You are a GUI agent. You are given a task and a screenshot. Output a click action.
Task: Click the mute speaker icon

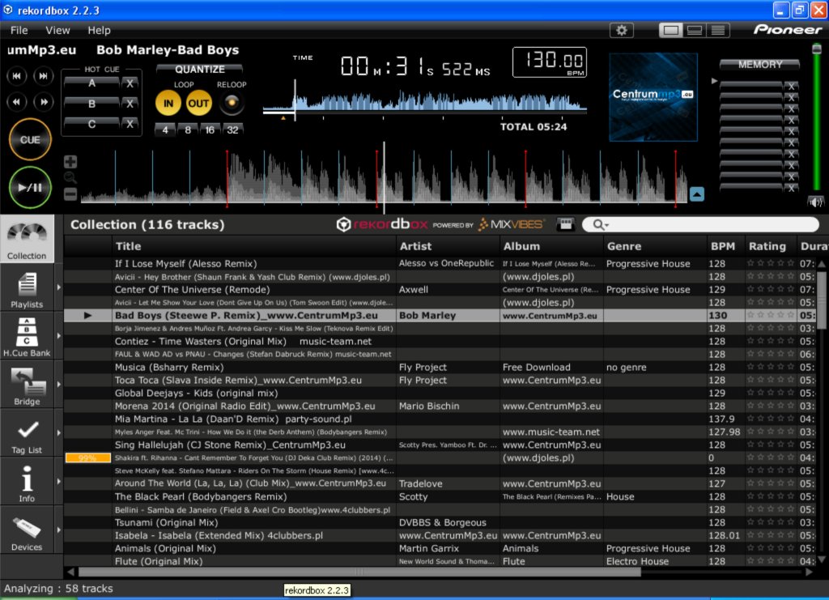tap(816, 202)
